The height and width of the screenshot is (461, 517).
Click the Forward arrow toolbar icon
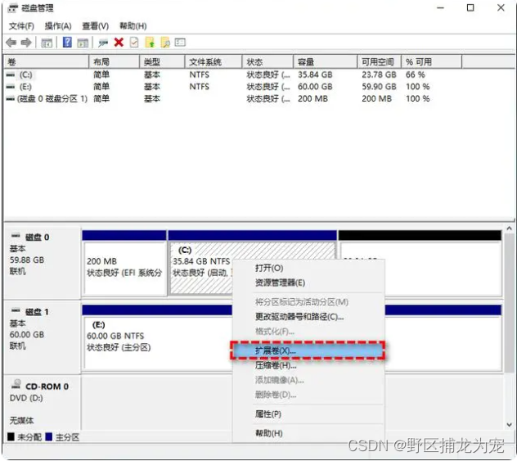tap(26, 43)
